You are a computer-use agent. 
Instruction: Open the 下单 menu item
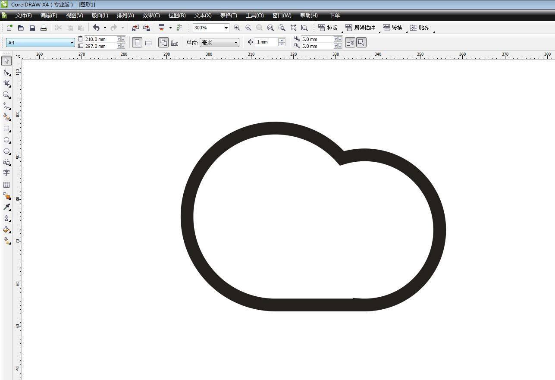click(335, 16)
